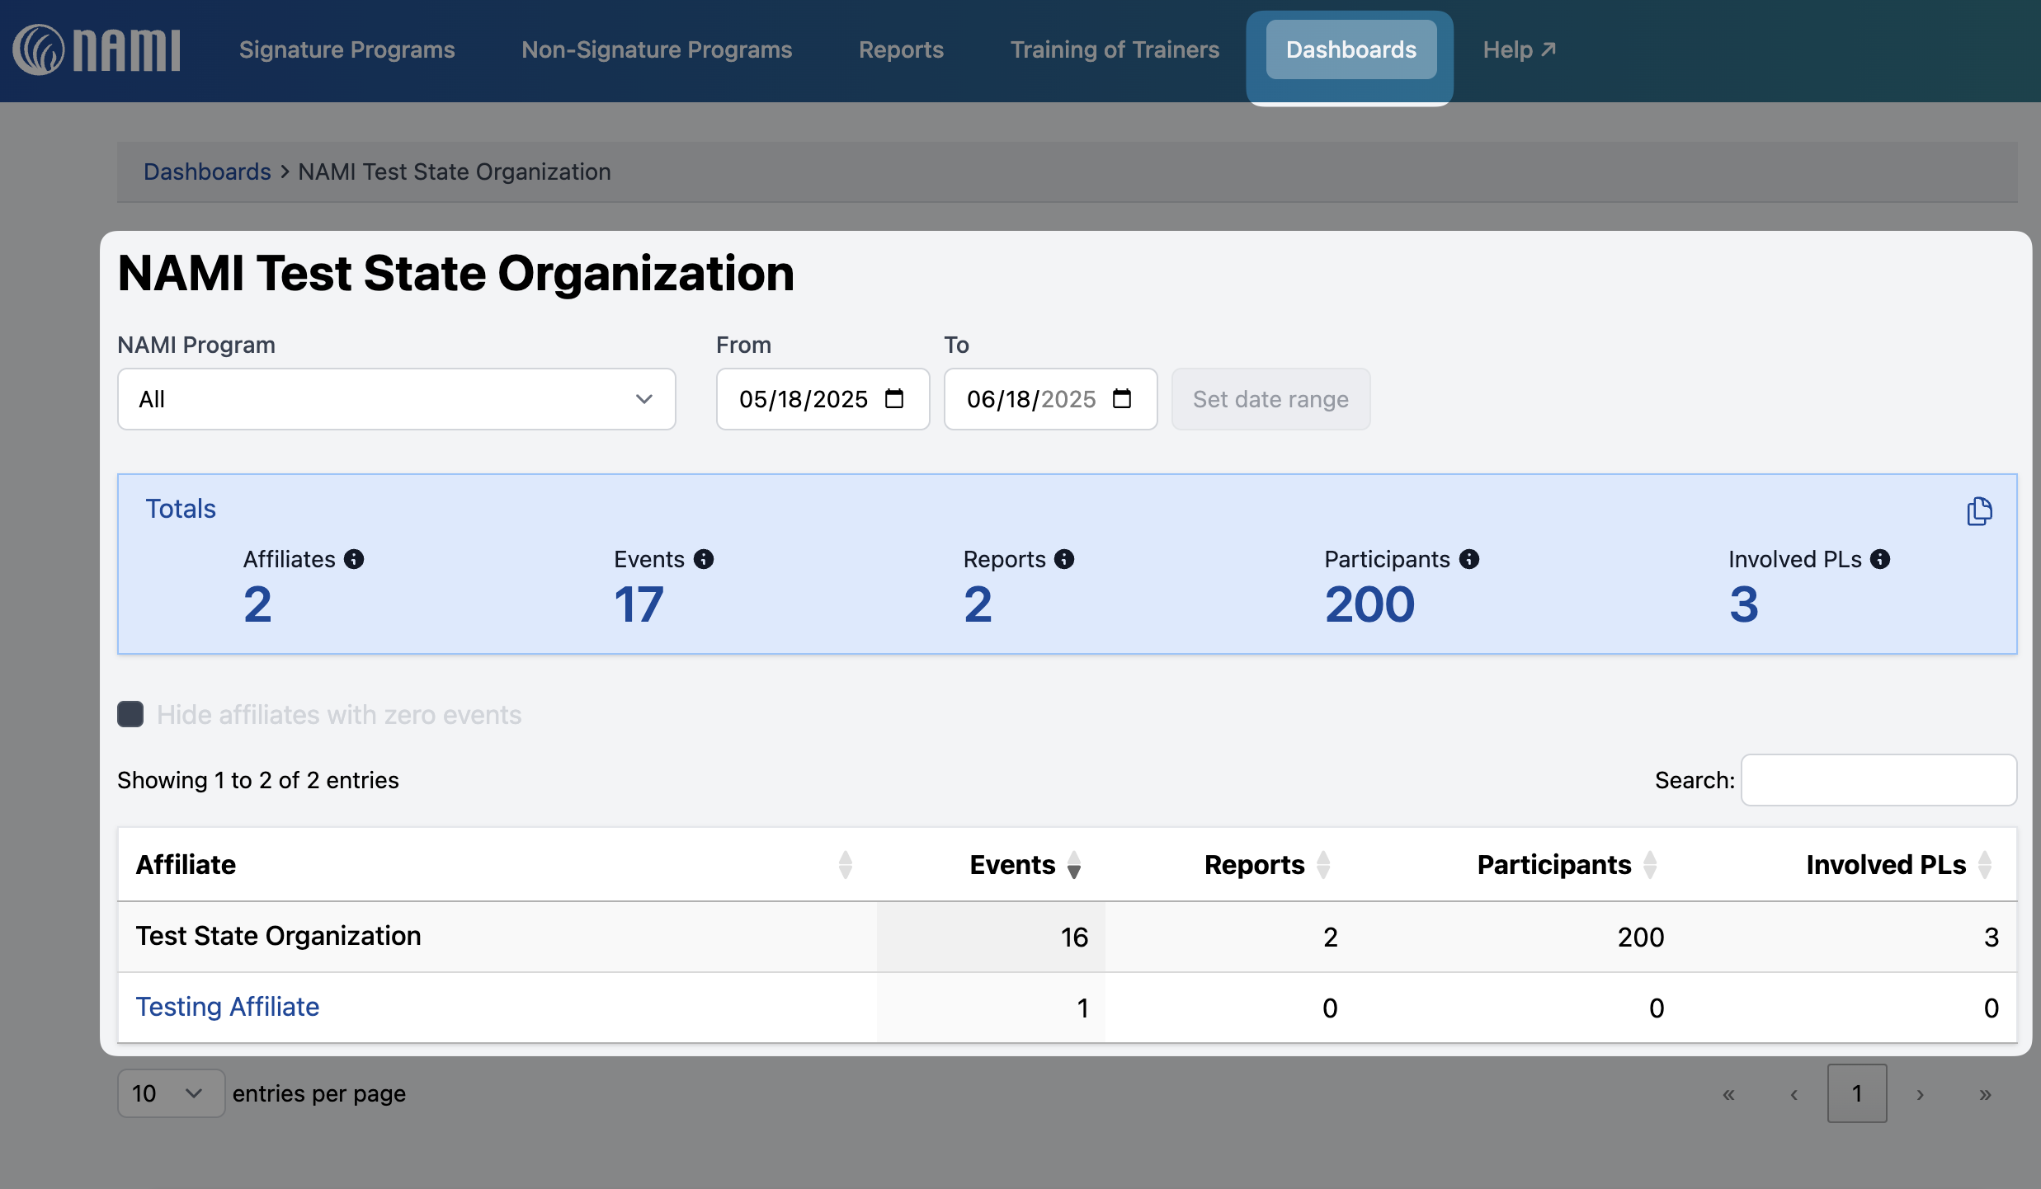2041x1189 pixels.
Task: Sort table by Events column
Action: (1073, 864)
